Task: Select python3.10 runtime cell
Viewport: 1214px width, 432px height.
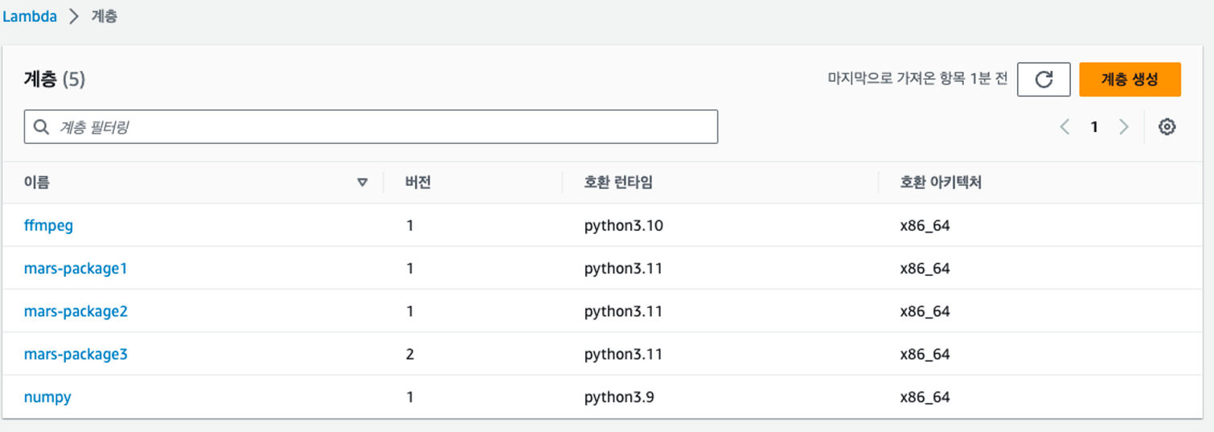Action: point(624,225)
